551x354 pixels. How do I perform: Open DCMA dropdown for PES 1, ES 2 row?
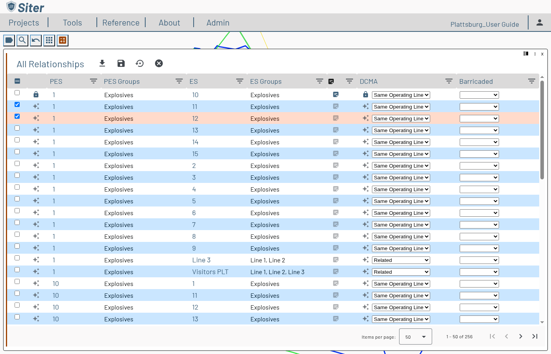pos(401,166)
